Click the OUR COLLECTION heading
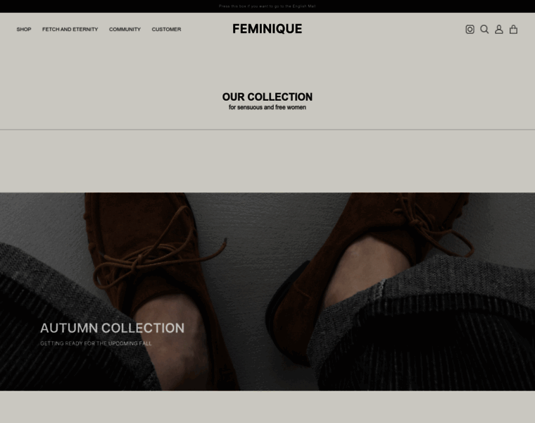535x423 pixels. coord(267,97)
